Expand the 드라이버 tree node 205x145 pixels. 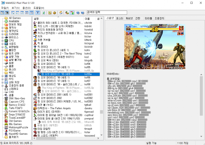pos(2,34)
